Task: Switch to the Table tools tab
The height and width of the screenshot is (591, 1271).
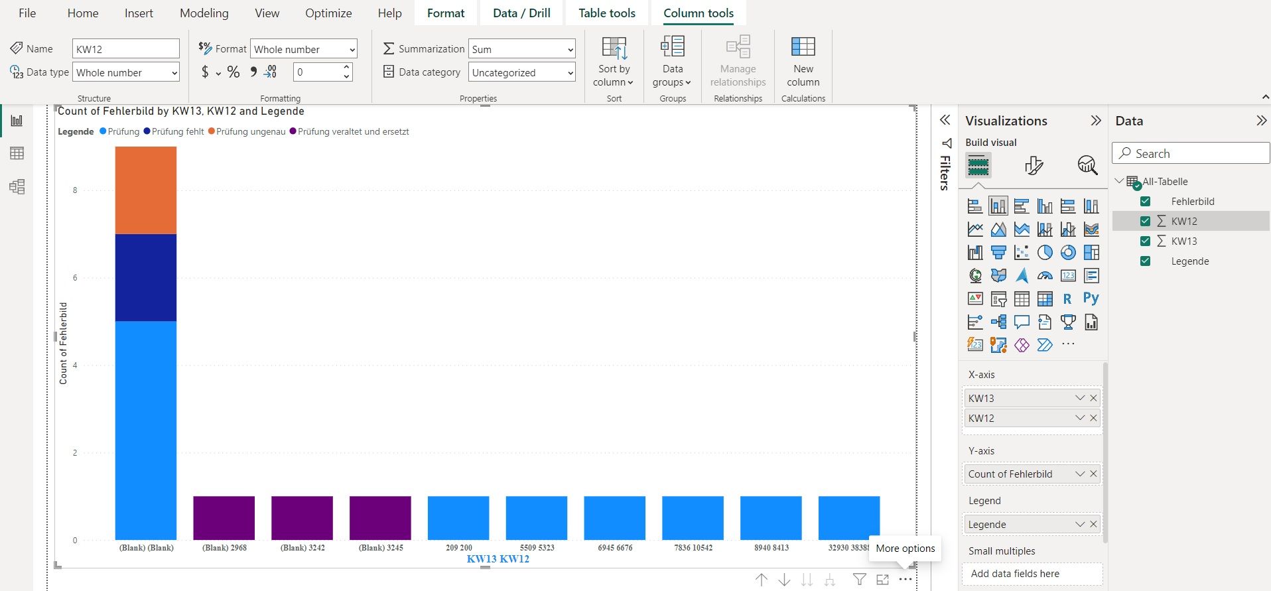Action: 607,13
